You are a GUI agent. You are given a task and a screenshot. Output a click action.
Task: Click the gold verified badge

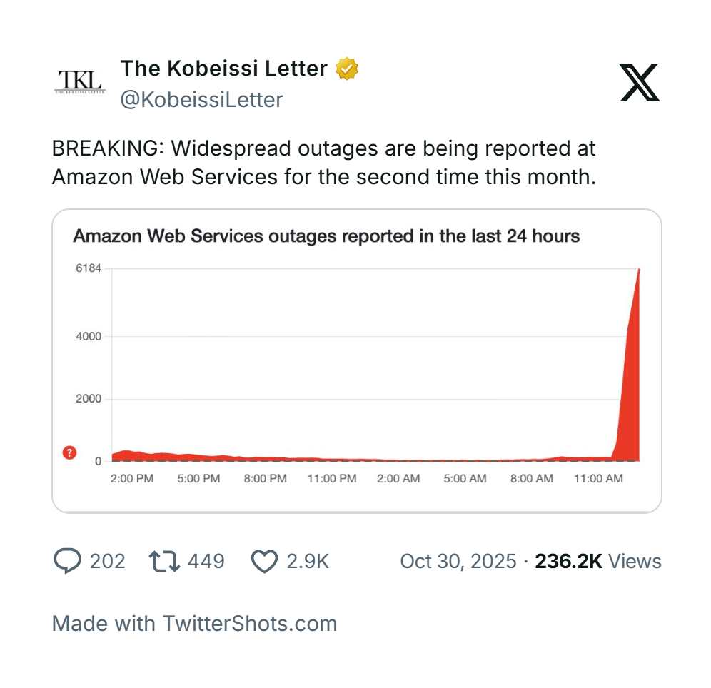click(347, 69)
